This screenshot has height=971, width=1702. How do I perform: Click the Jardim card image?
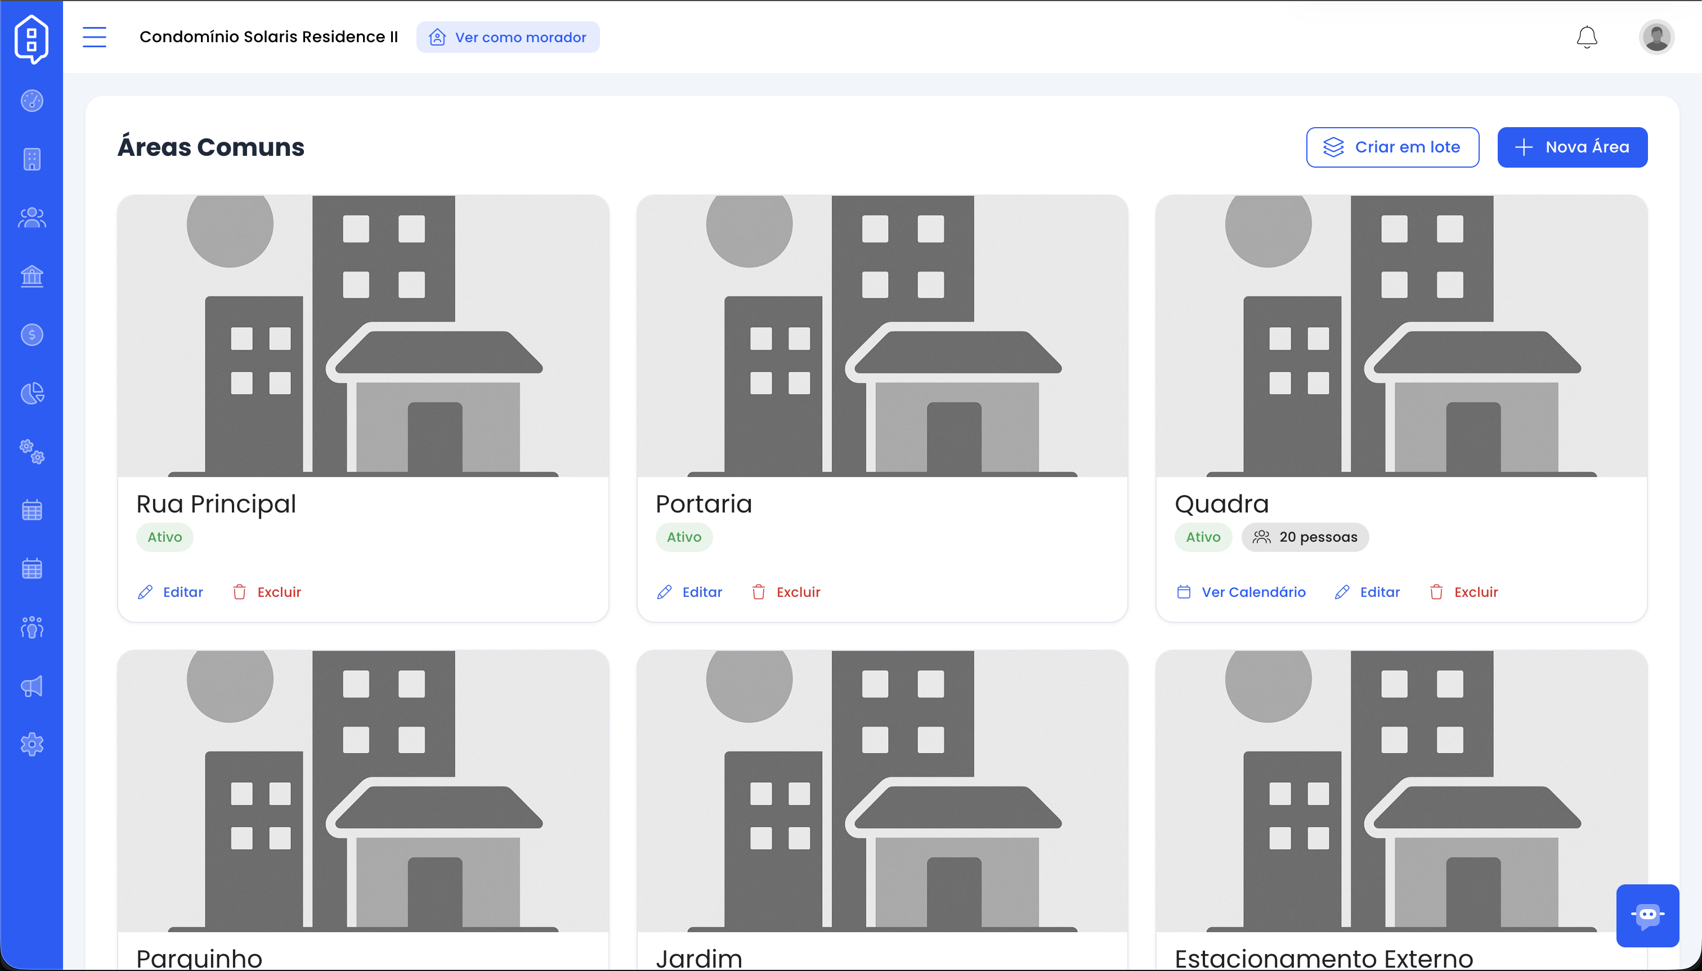tap(882, 791)
